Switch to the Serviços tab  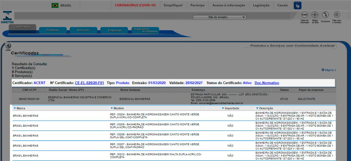(83, 30)
